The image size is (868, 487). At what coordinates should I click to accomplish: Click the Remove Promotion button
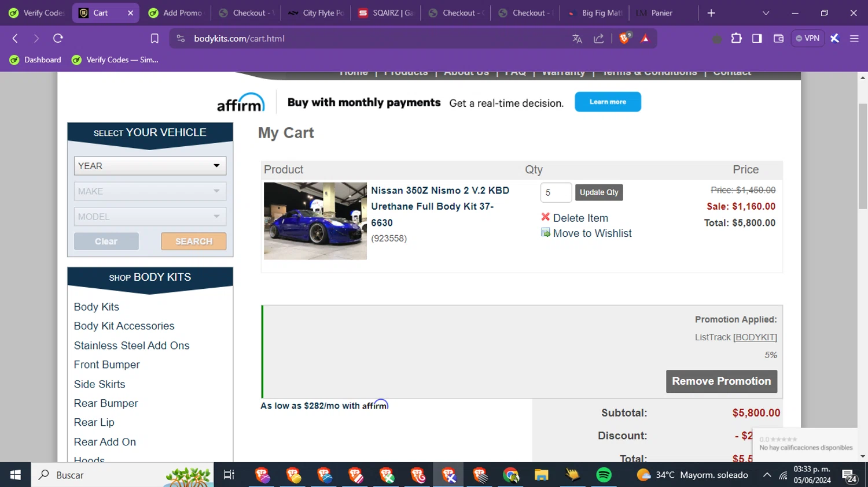click(x=722, y=381)
